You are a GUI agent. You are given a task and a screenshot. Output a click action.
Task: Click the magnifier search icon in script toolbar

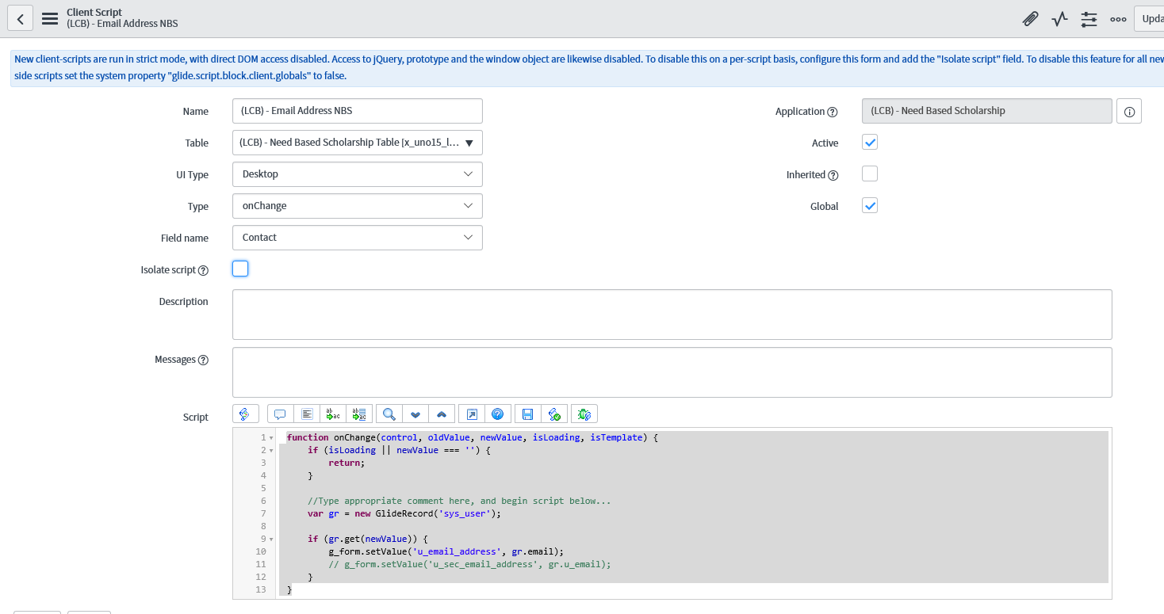click(389, 414)
